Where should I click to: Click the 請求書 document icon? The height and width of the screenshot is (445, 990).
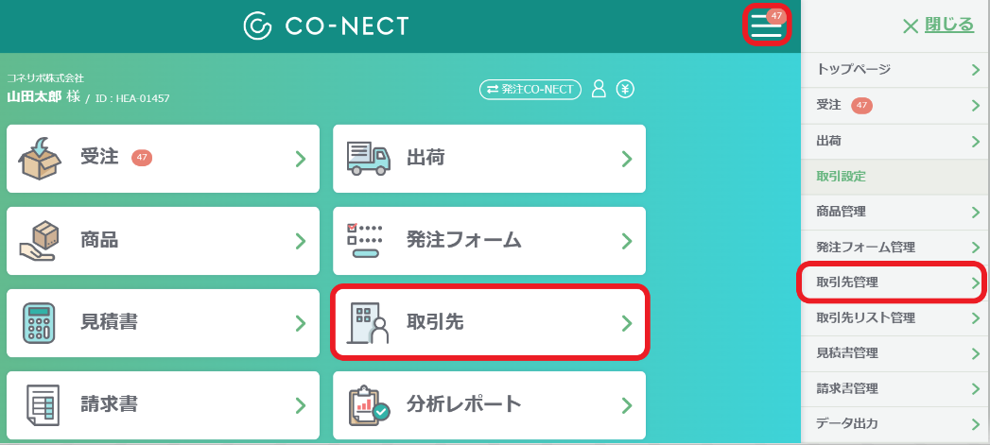43,404
